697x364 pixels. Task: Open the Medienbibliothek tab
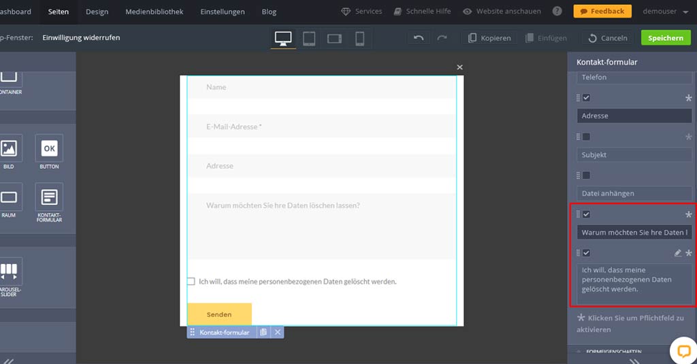[154, 12]
